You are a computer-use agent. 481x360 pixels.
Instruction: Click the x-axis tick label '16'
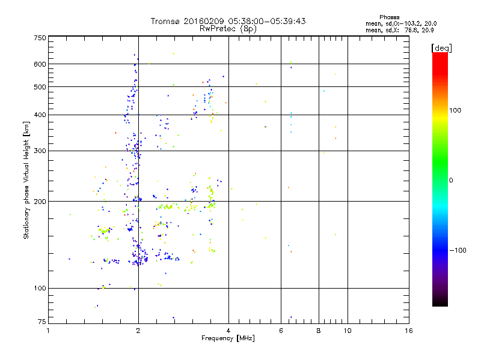[x=409, y=331]
